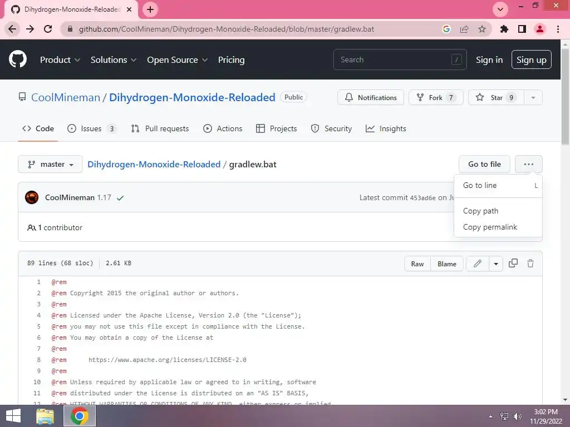Screen dimensions: 570x427
Task: Select Copy path menu item
Action: pos(498,211)
